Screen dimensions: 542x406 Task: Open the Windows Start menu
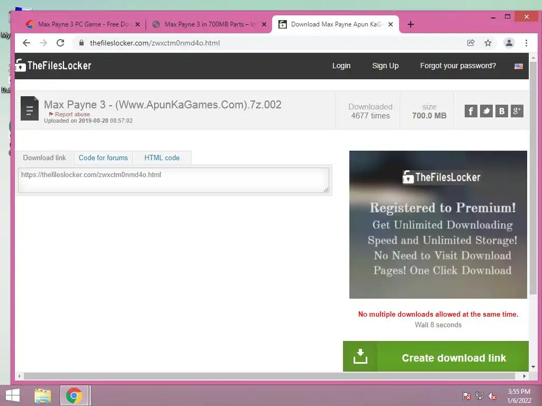(13, 395)
